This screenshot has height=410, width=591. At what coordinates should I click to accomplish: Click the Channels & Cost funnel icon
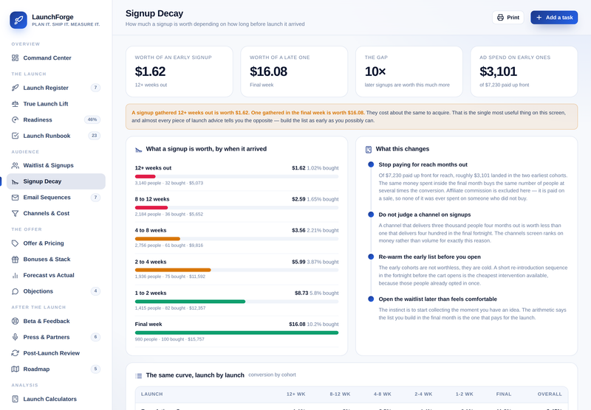tap(15, 213)
